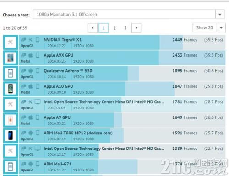Expand the Choose a test dropdown arrow
This screenshot has width=229, height=176.
click(220, 15)
